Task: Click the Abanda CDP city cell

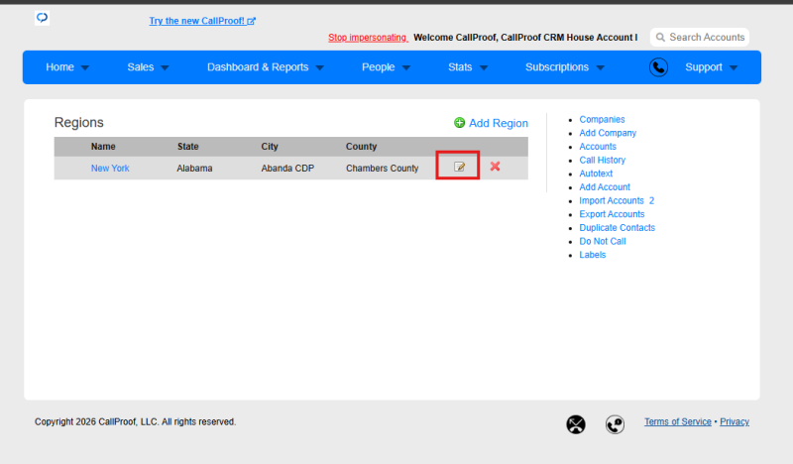Action: (287, 168)
